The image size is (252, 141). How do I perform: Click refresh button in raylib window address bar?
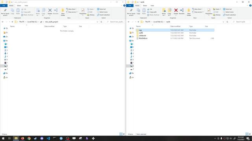227,22
